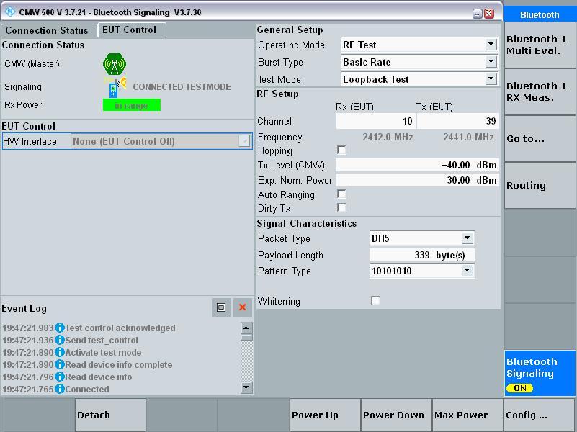Click the Rx Power in range indicator
Screen dimensions: 577x432
click(x=132, y=106)
